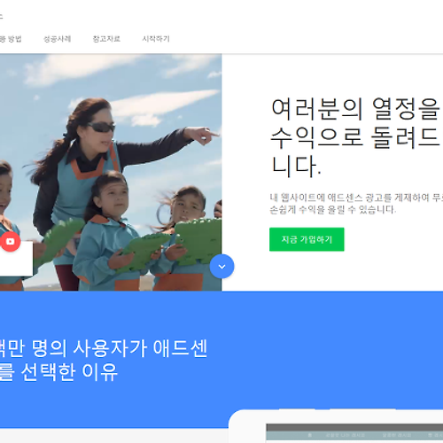Click the dark gray bar of dashboard preview
Screen dimensions: 443x443
coord(354,427)
